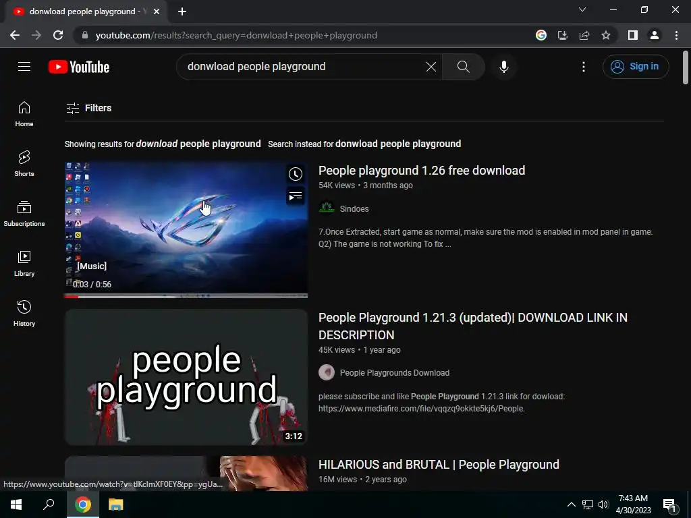
Task: Open the search Filters
Action: (x=88, y=108)
